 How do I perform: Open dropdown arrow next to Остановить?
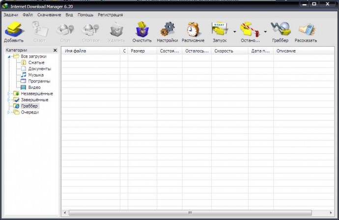coord(265,31)
